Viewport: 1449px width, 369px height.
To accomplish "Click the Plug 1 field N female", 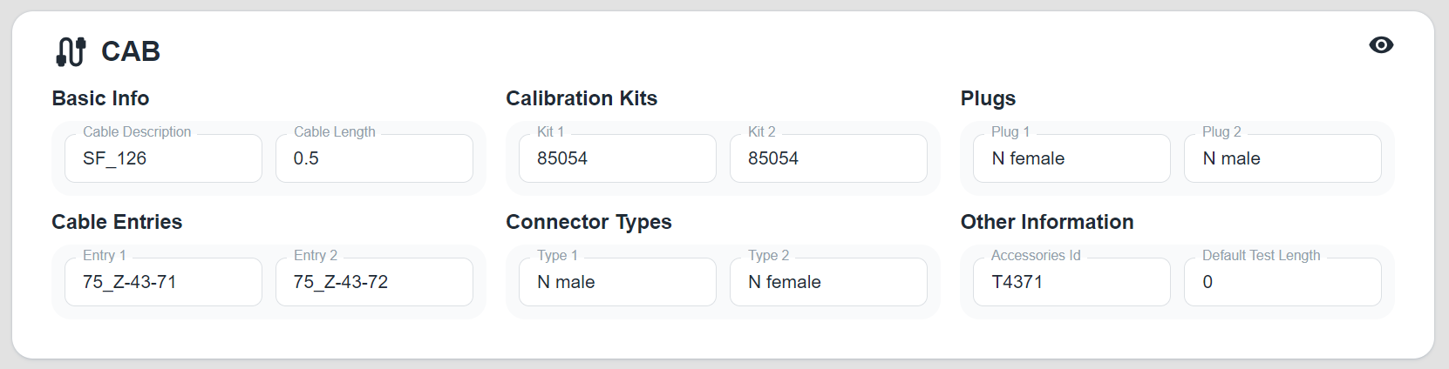I will (x=1065, y=158).
